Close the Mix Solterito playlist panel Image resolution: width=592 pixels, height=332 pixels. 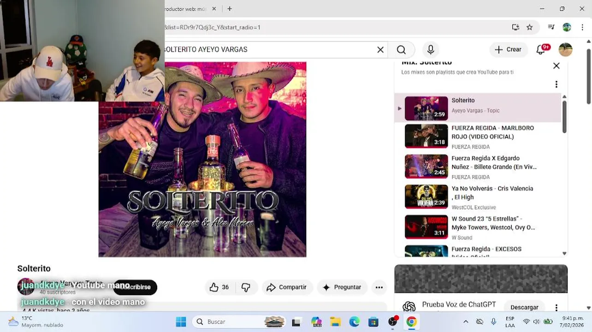pyautogui.click(x=556, y=66)
